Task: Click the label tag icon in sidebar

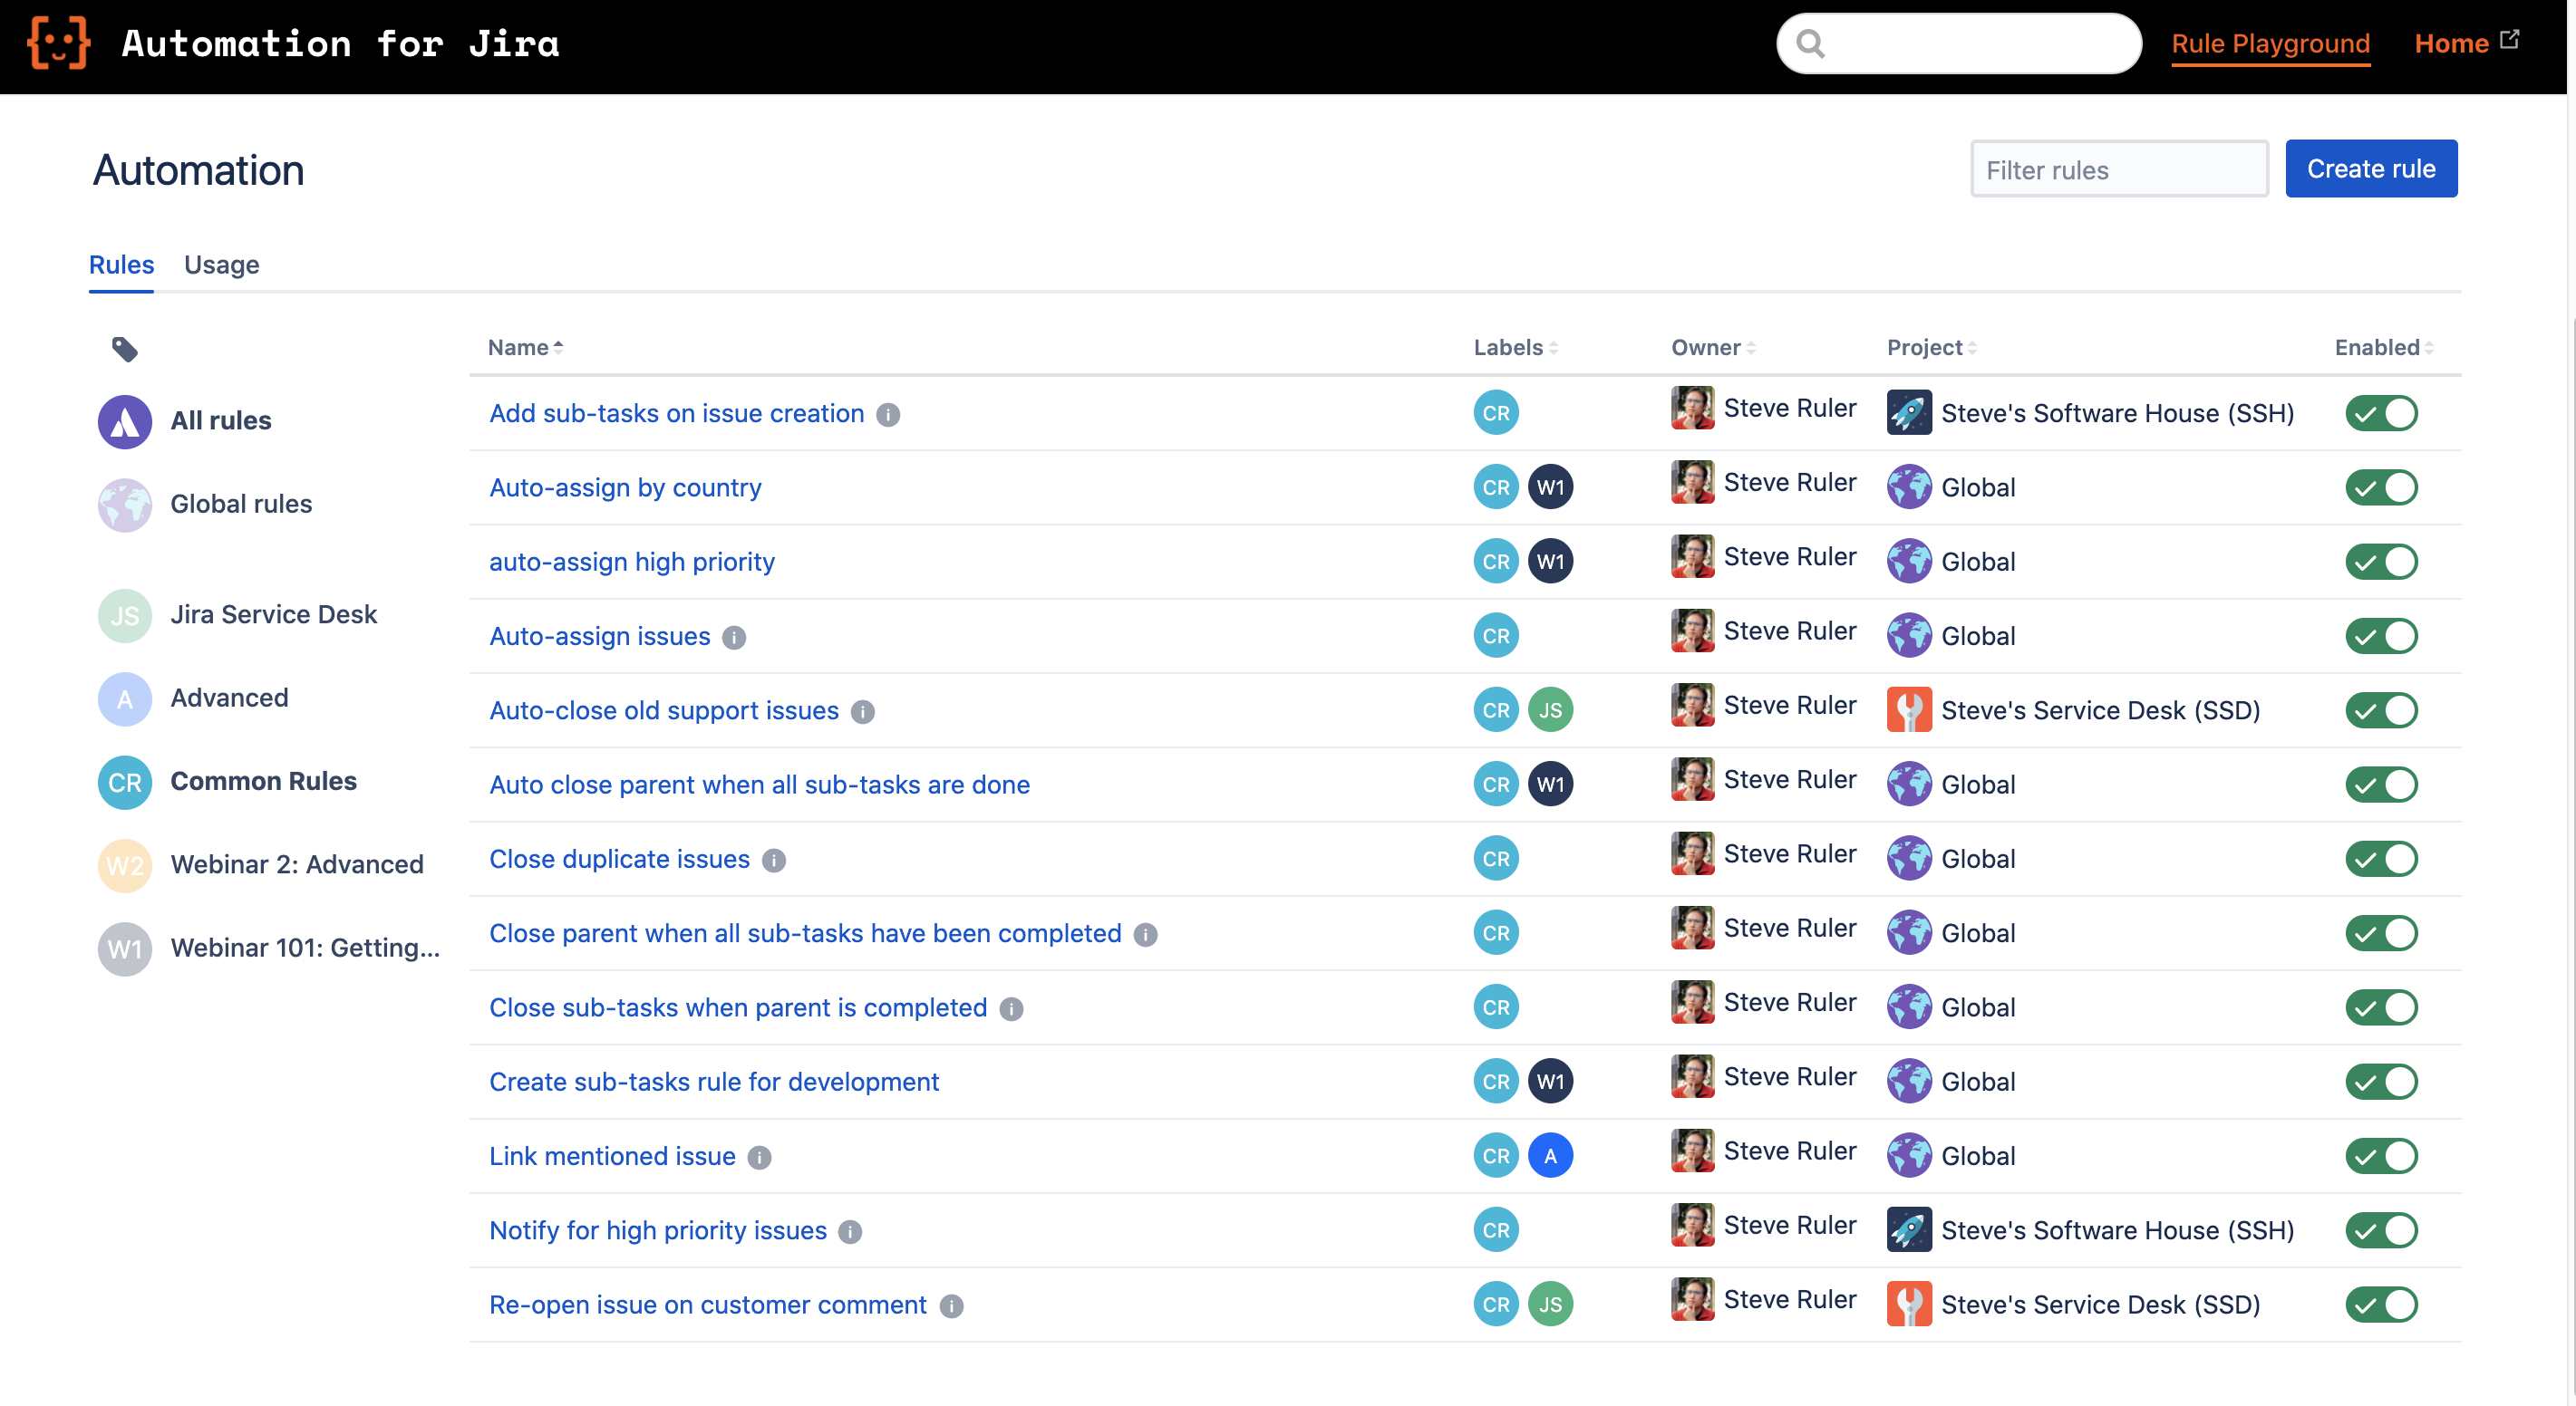Action: [124, 349]
